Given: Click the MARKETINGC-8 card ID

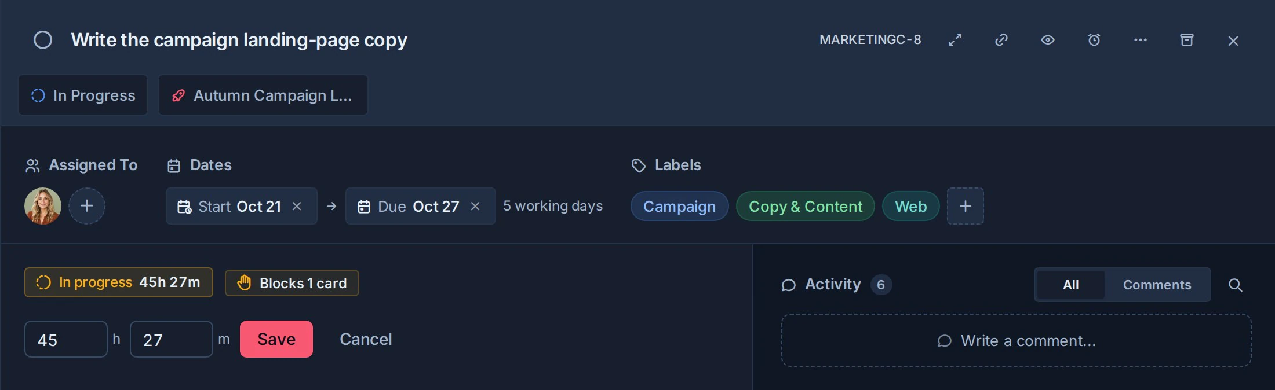Looking at the screenshot, I should coord(870,40).
